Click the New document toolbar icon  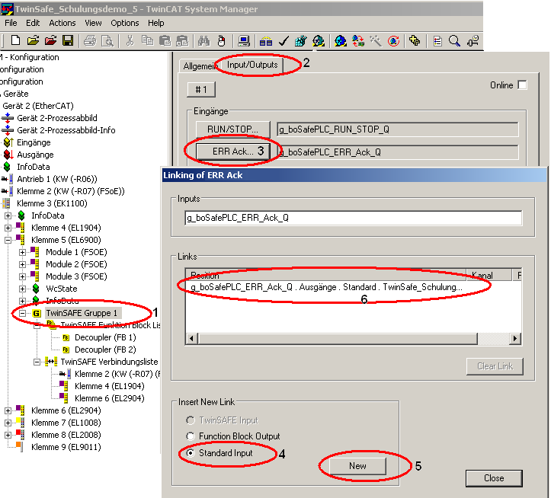point(15,41)
